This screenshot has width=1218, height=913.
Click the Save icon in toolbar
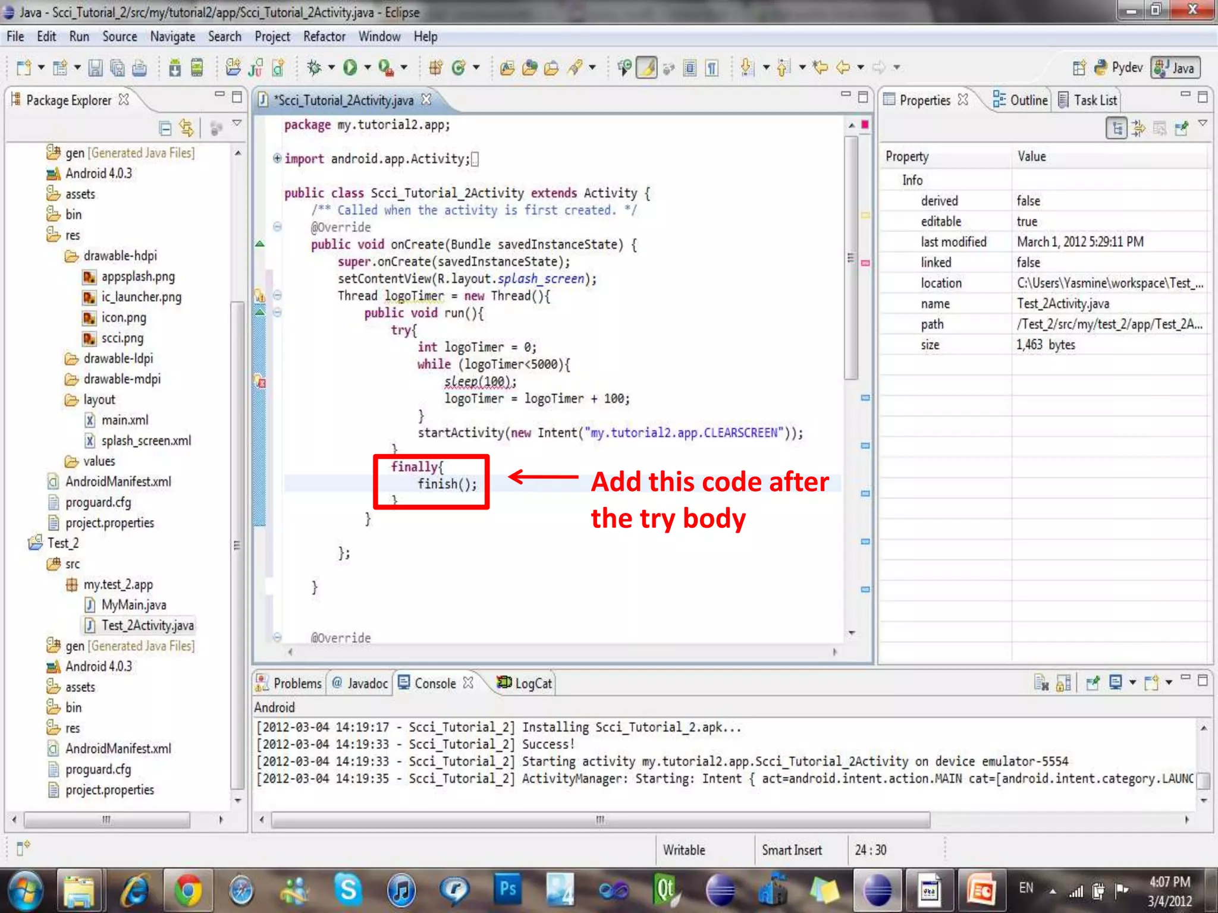pos(95,68)
